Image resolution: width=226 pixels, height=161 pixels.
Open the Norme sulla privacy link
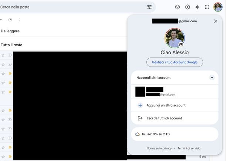tap(159, 148)
